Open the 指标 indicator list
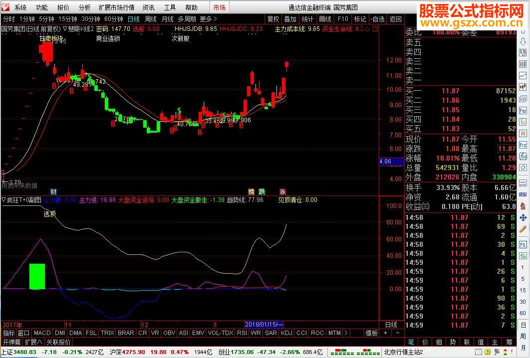Screen dimensions: 530x358 pyautogui.click(x=8, y=333)
